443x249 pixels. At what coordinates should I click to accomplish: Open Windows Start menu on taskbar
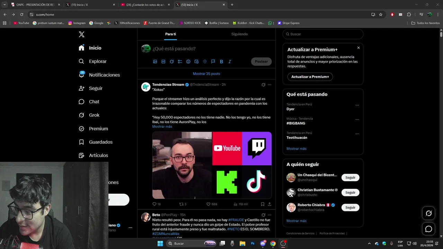click(x=160, y=243)
